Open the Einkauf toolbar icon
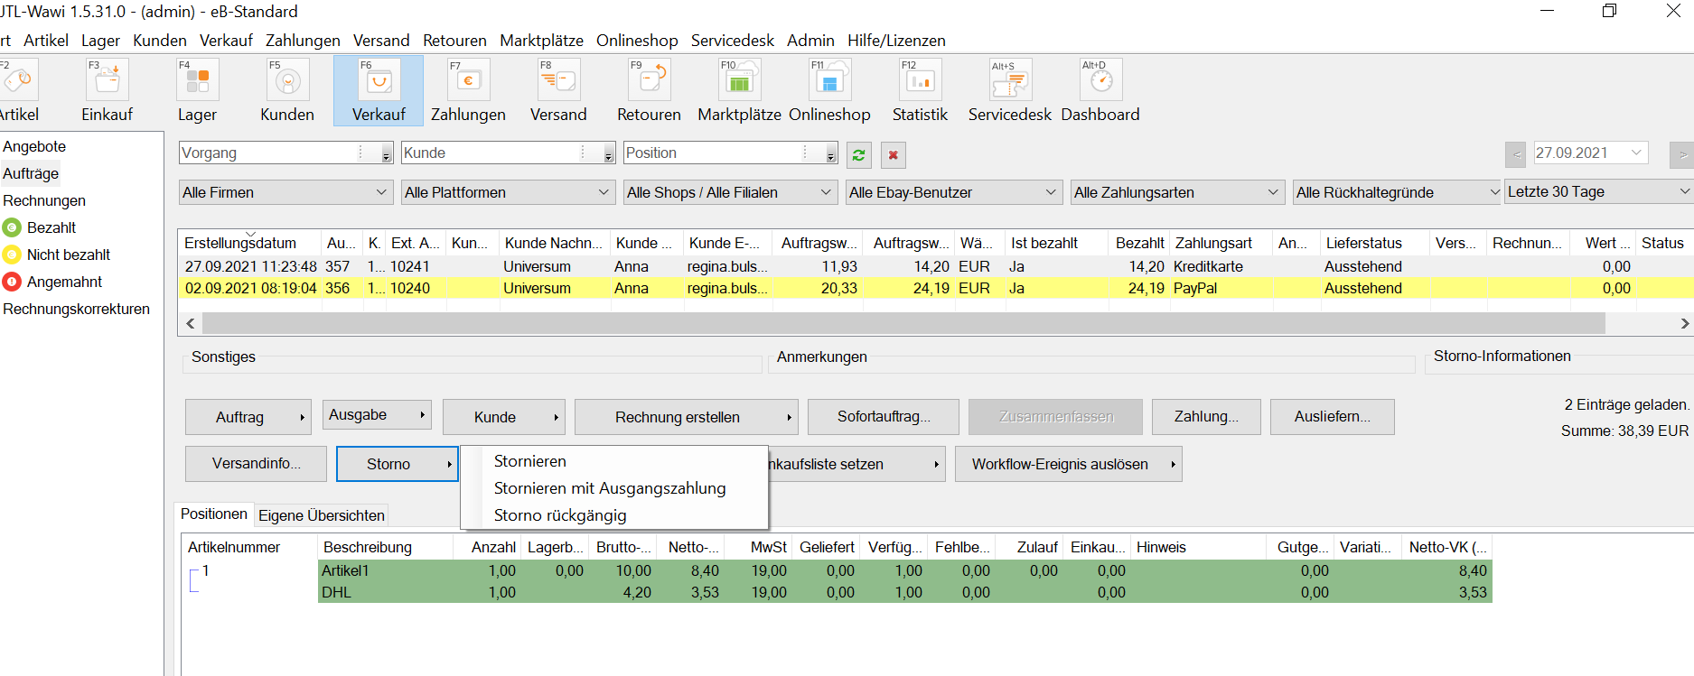Image resolution: width=1694 pixels, height=676 pixels. coord(107,90)
